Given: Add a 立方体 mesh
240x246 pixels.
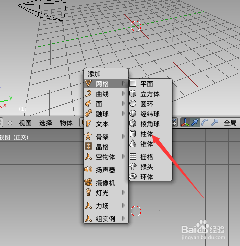Looking at the screenshot, I should tap(150, 94).
